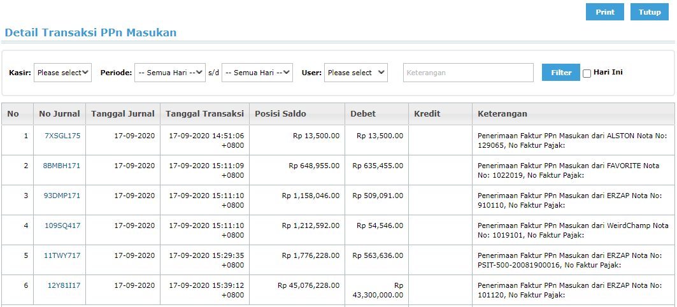
Task: Open the Kasir dropdown
Action: point(62,73)
